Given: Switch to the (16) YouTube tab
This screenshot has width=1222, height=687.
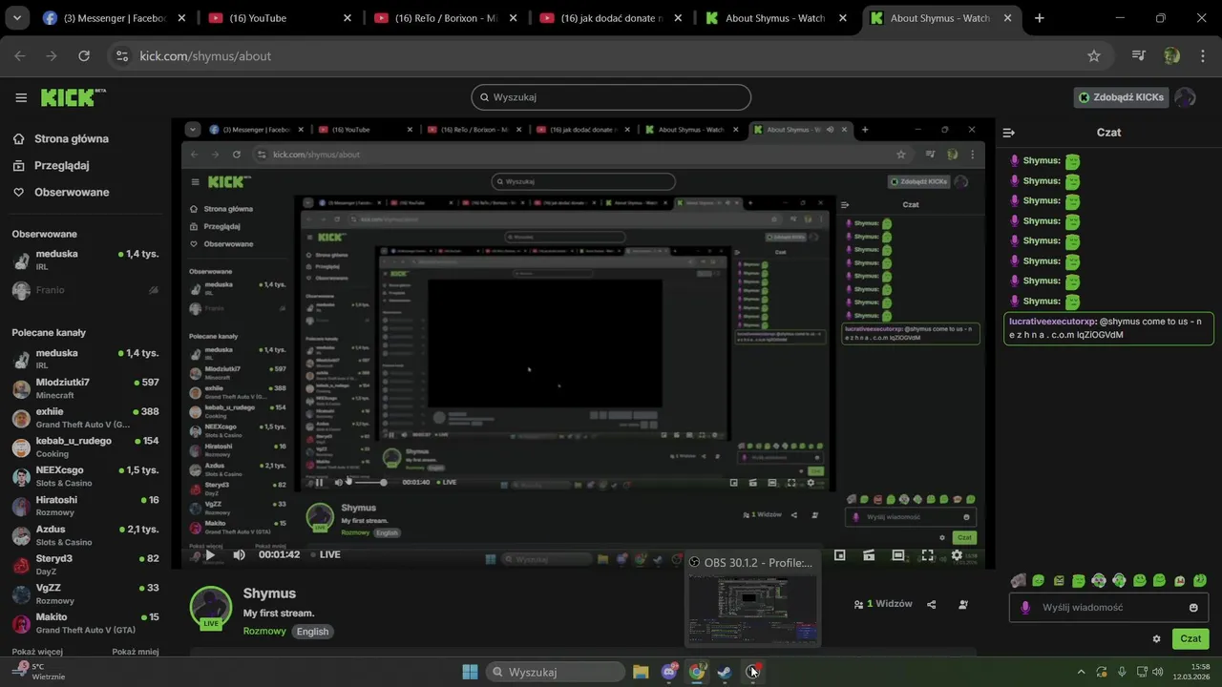Looking at the screenshot, I should pos(281,18).
